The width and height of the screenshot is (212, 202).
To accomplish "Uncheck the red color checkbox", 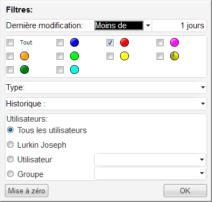I will coord(110,43).
